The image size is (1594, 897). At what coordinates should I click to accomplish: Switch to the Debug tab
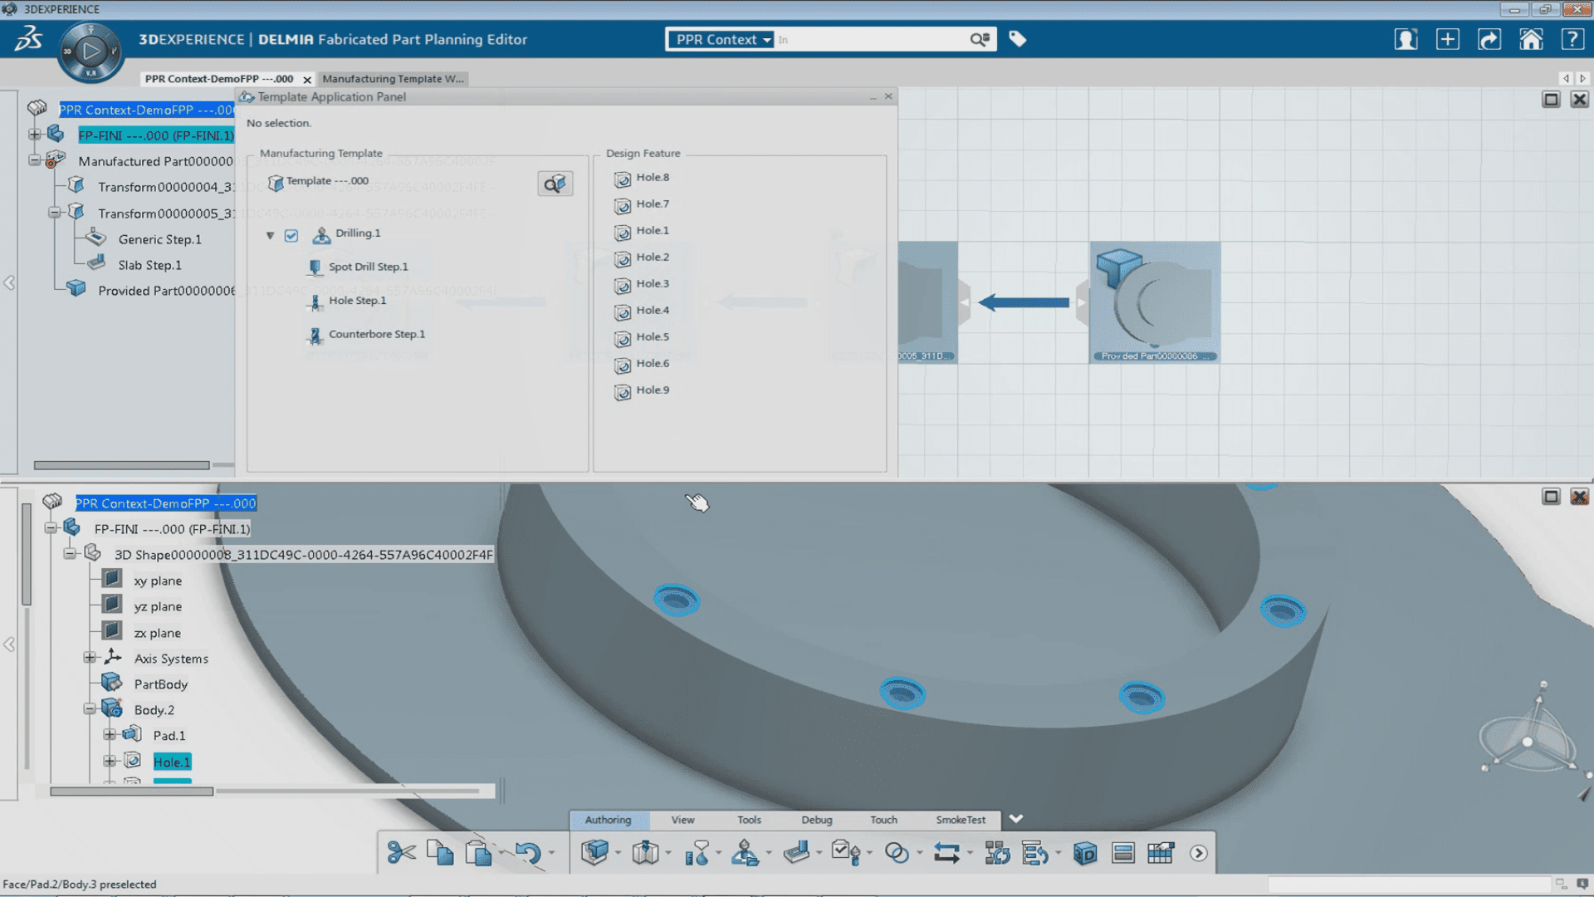coord(817,820)
